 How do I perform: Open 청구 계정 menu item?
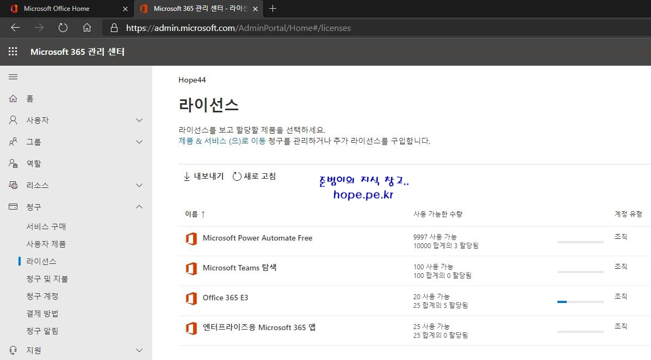(x=42, y=296)
